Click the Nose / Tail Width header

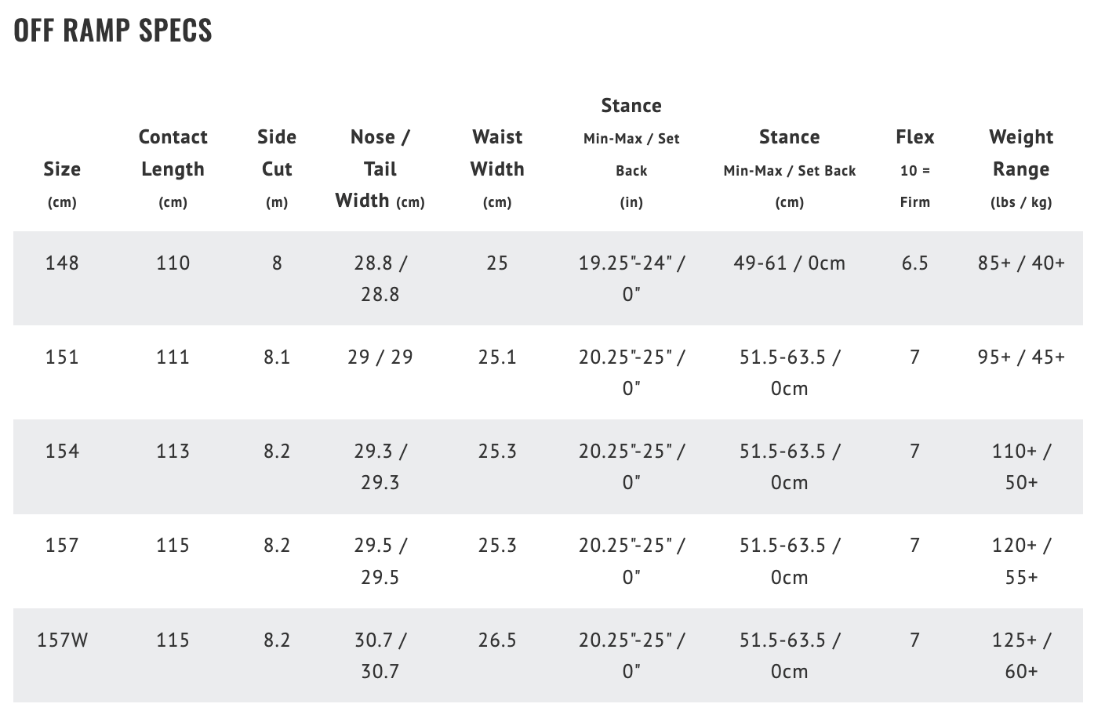tap(380, 168)
